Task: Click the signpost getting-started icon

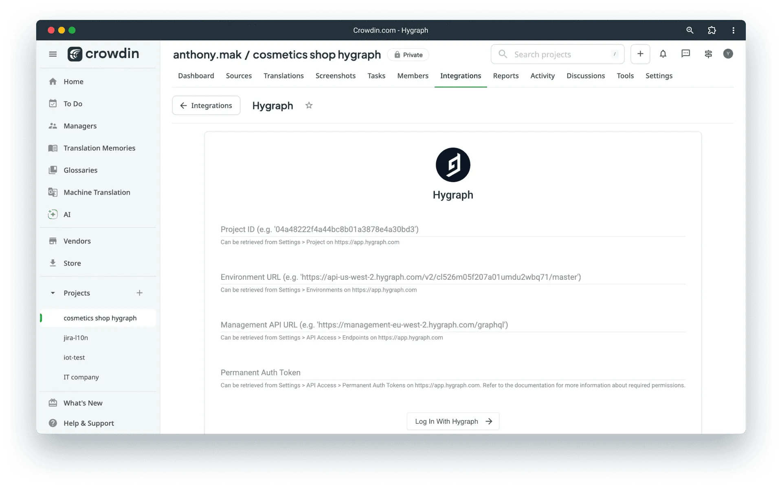Action: pyautogui.click(x=708, y=54)
